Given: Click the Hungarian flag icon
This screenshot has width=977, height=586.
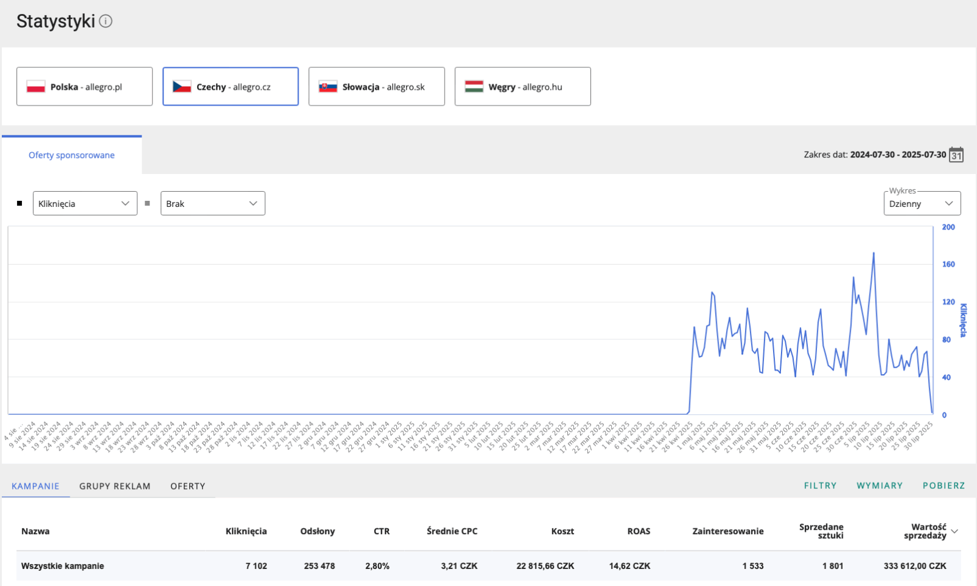Looking at the screenshot, I should pos(474,87).
